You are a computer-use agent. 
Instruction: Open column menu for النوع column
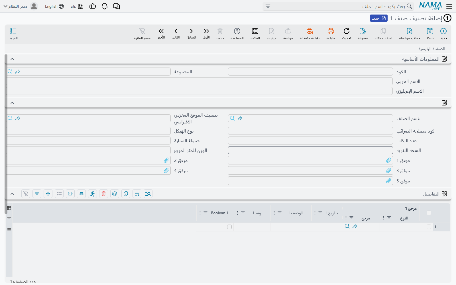384,218
